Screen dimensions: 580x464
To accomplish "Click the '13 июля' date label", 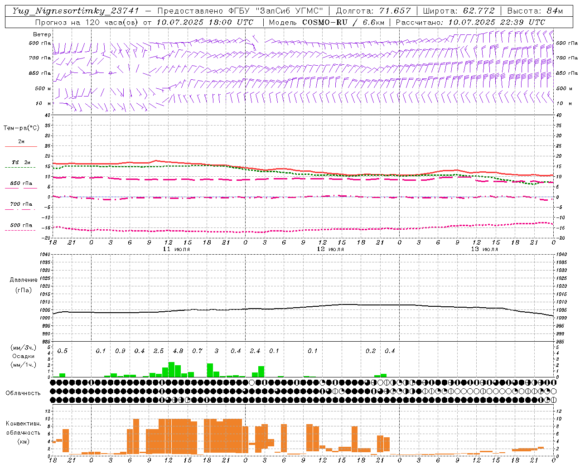I will pyautogui.click(x=484, y=249).
